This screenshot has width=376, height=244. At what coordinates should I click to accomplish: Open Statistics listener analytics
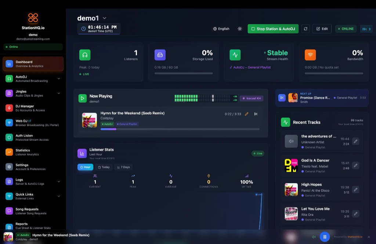(33, 152)
